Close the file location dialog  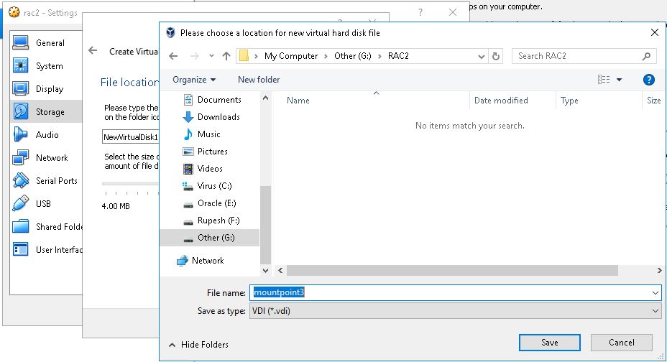click(x=655, y=33)
